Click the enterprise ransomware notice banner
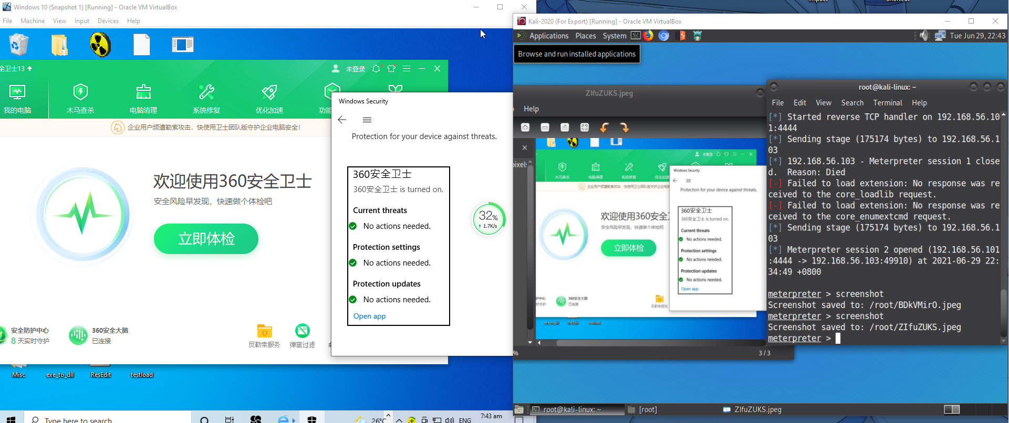 (206, 128)
